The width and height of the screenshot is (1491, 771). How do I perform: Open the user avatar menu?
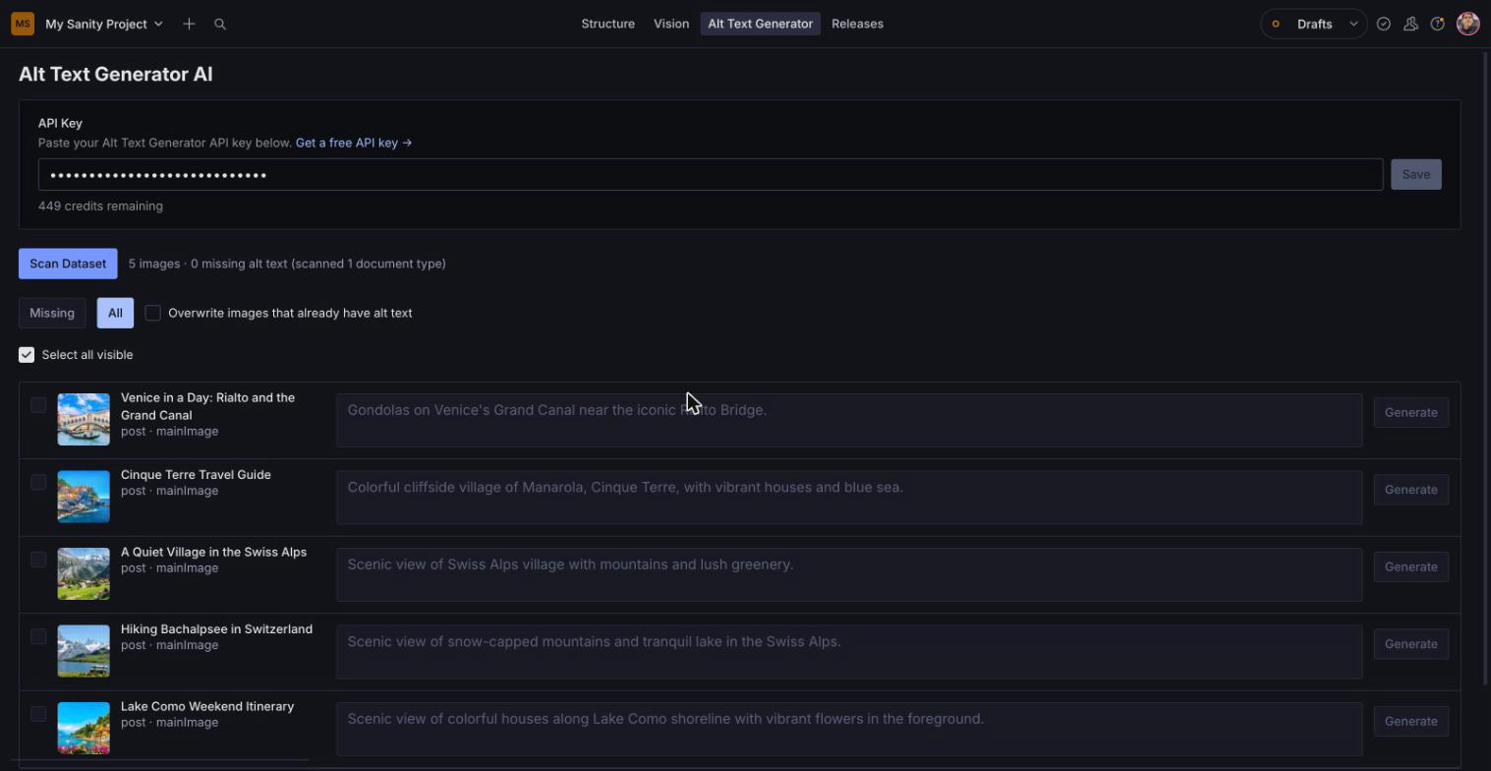[x=1468, y=24]
